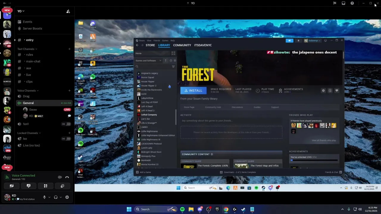The height and width of the screenshot is (214, 381).
Task: Open output device options arrow beside headphones
Action: pyautogui.click(x=61, y=197)
